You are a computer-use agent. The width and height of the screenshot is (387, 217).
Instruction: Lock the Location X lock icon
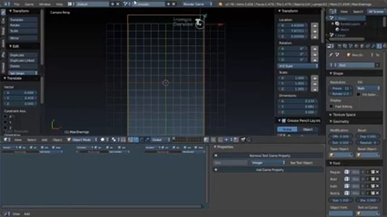click(x=314, y=25)
